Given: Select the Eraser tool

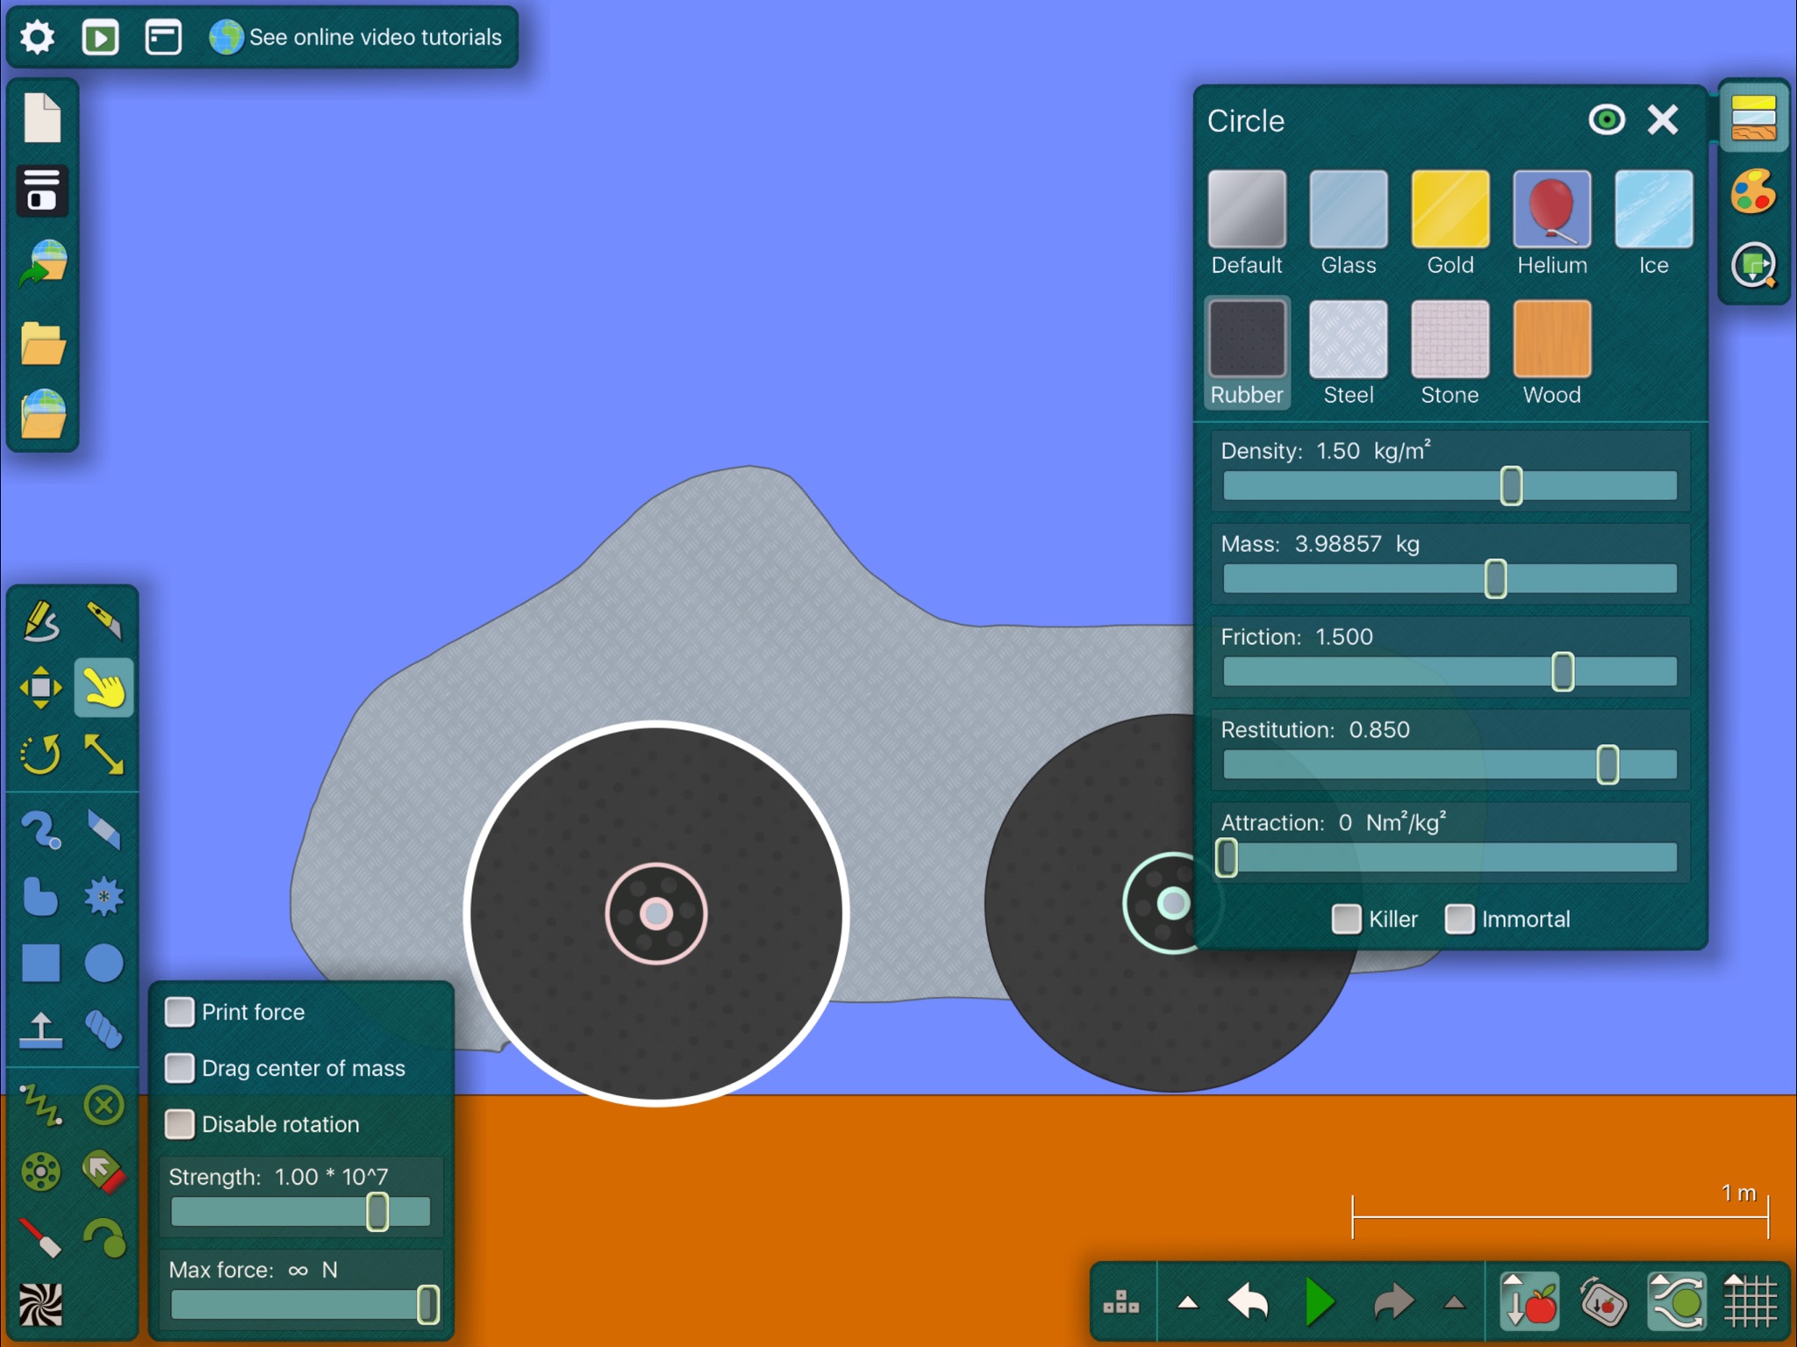Looking at the screenshot, I should pos(104,830).
